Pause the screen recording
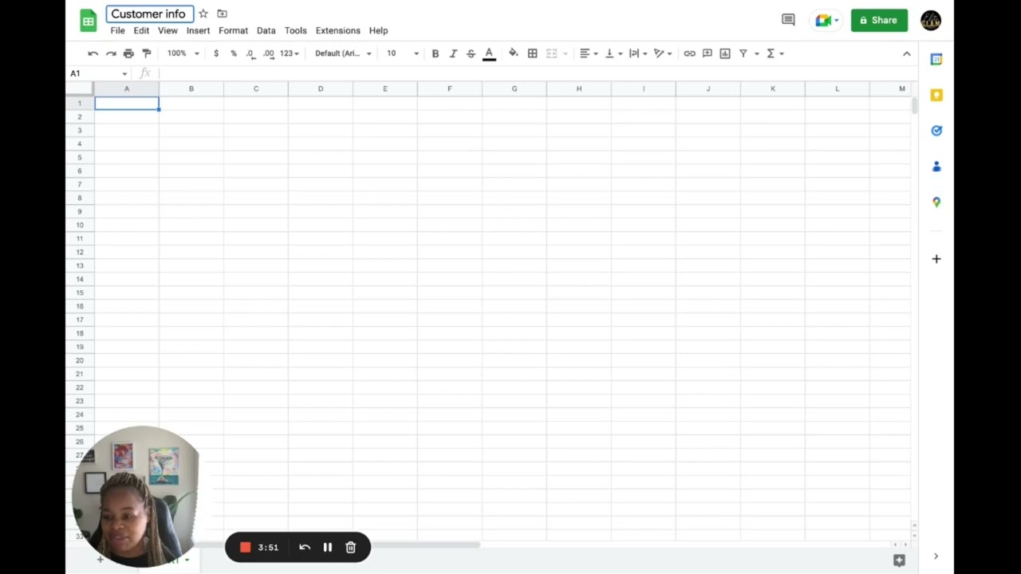This screenshot has width=1021, height=574. (x=327, y=547)
